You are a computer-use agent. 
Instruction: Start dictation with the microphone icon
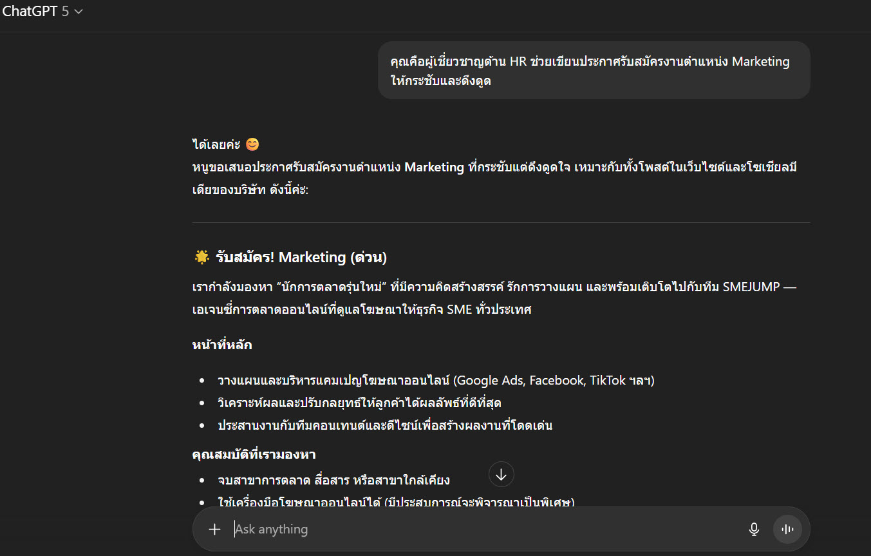pyautogui.click(x=754, y=529)
